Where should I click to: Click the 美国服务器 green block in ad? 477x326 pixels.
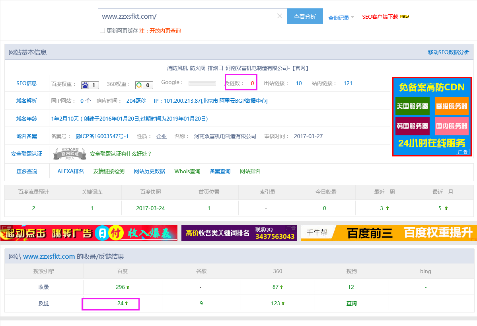(412, 106)
